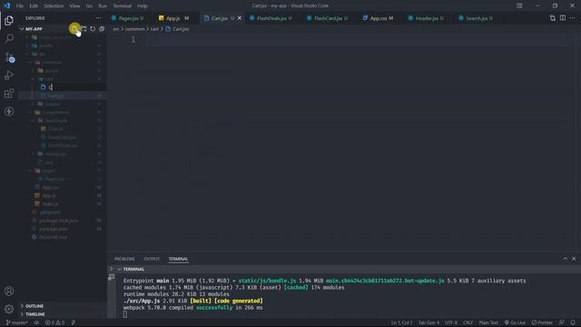Collapse all folders in Explorer
581x327 pixels.
coord(102,28)
